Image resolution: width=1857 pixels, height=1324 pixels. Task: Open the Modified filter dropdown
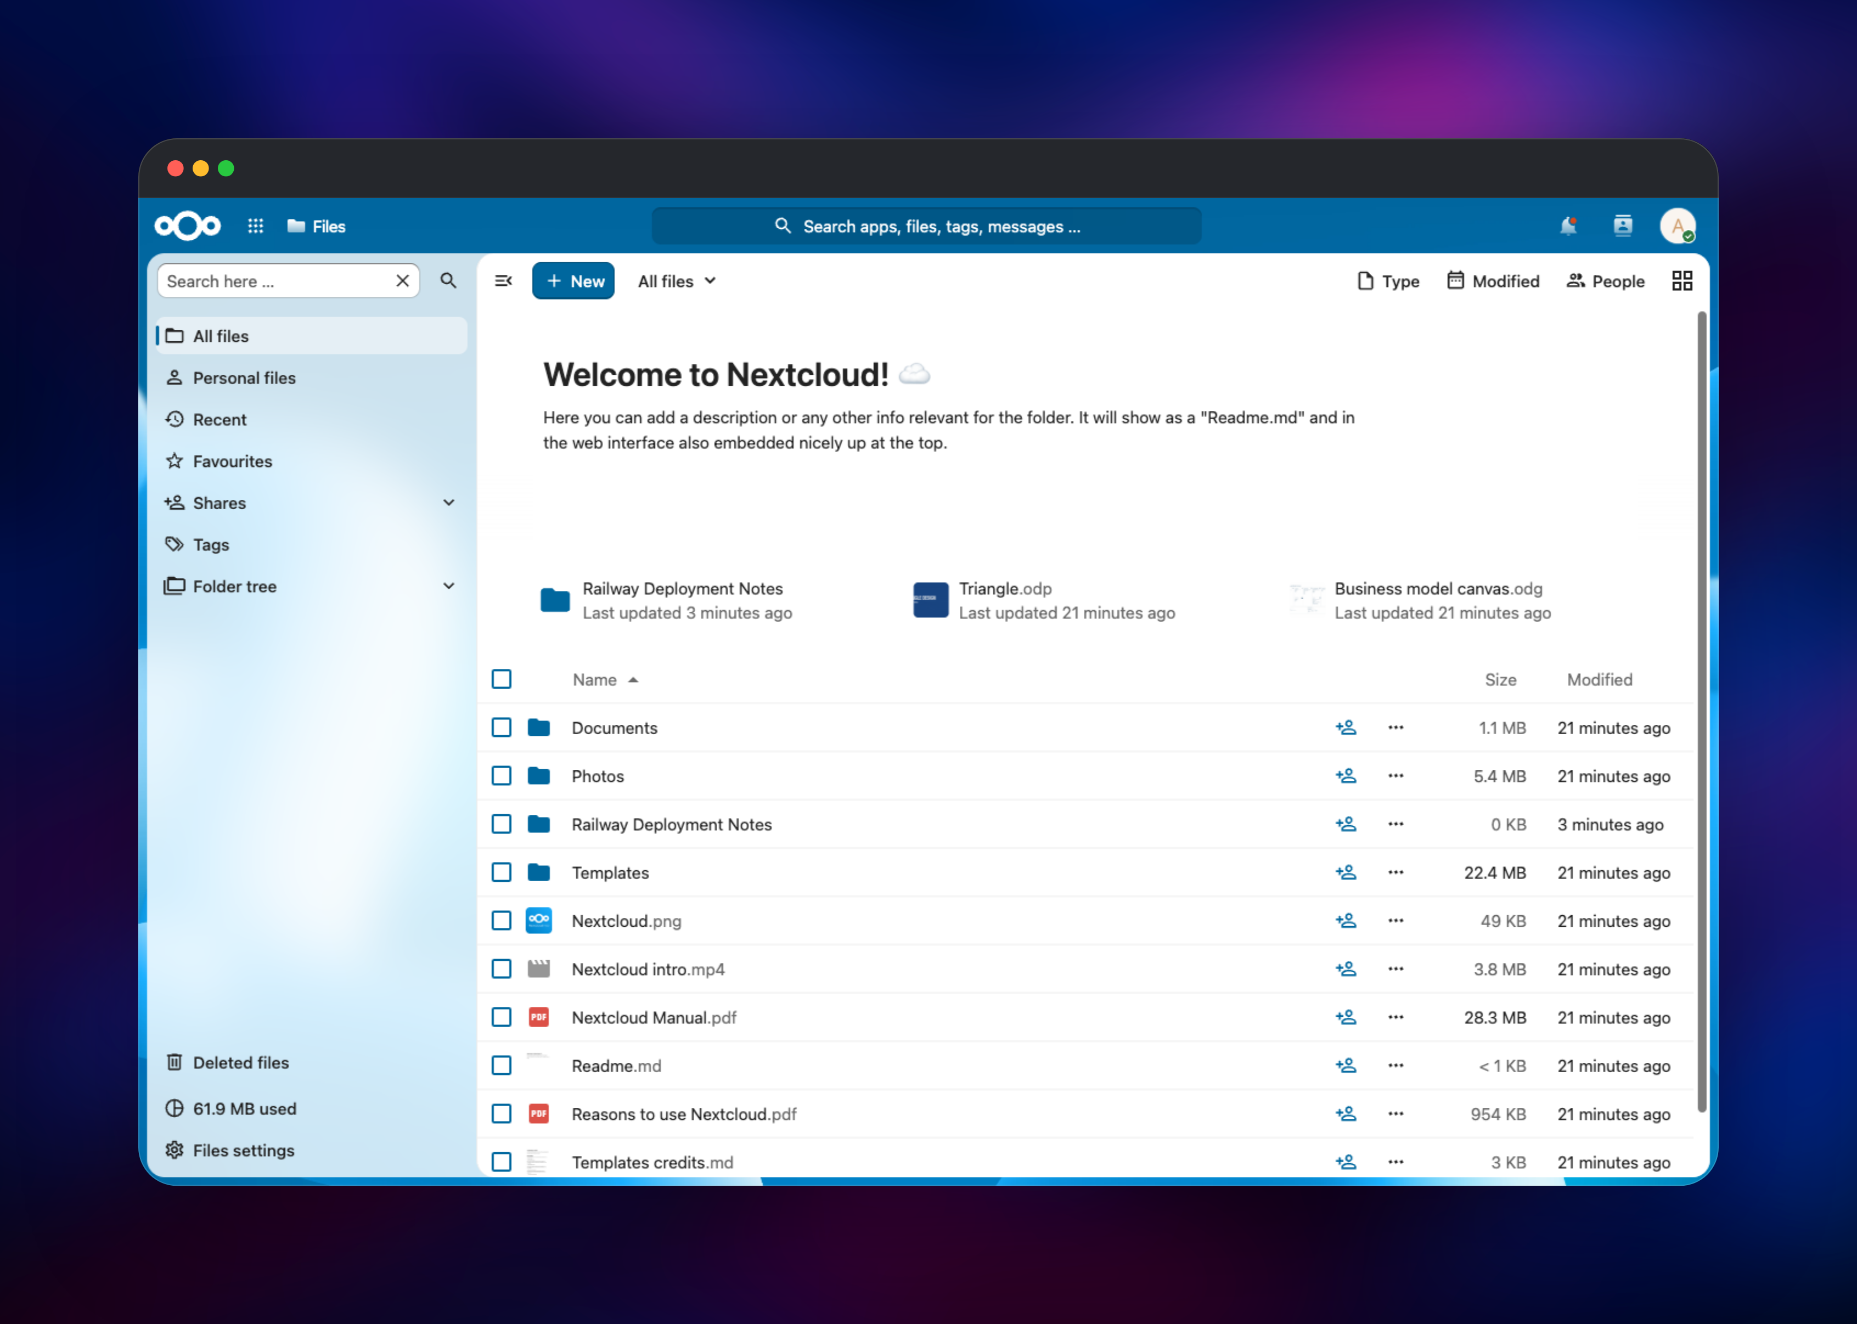(1493, 280)
